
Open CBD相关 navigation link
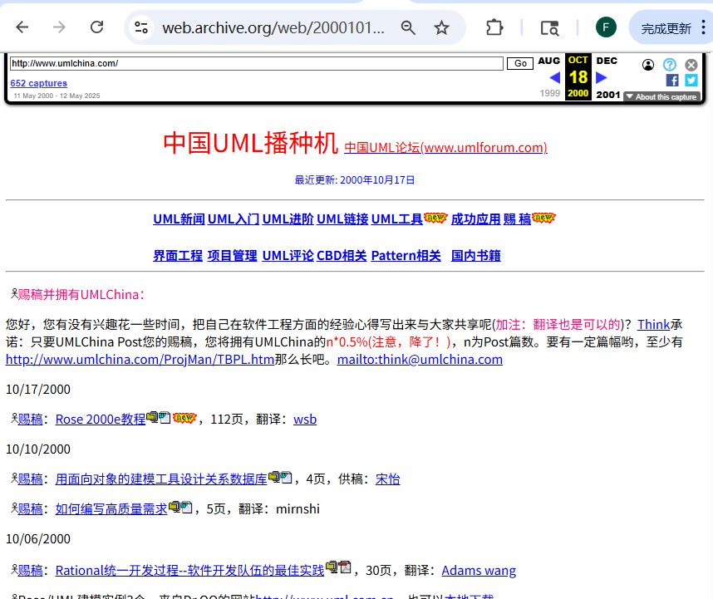point(342,255)
